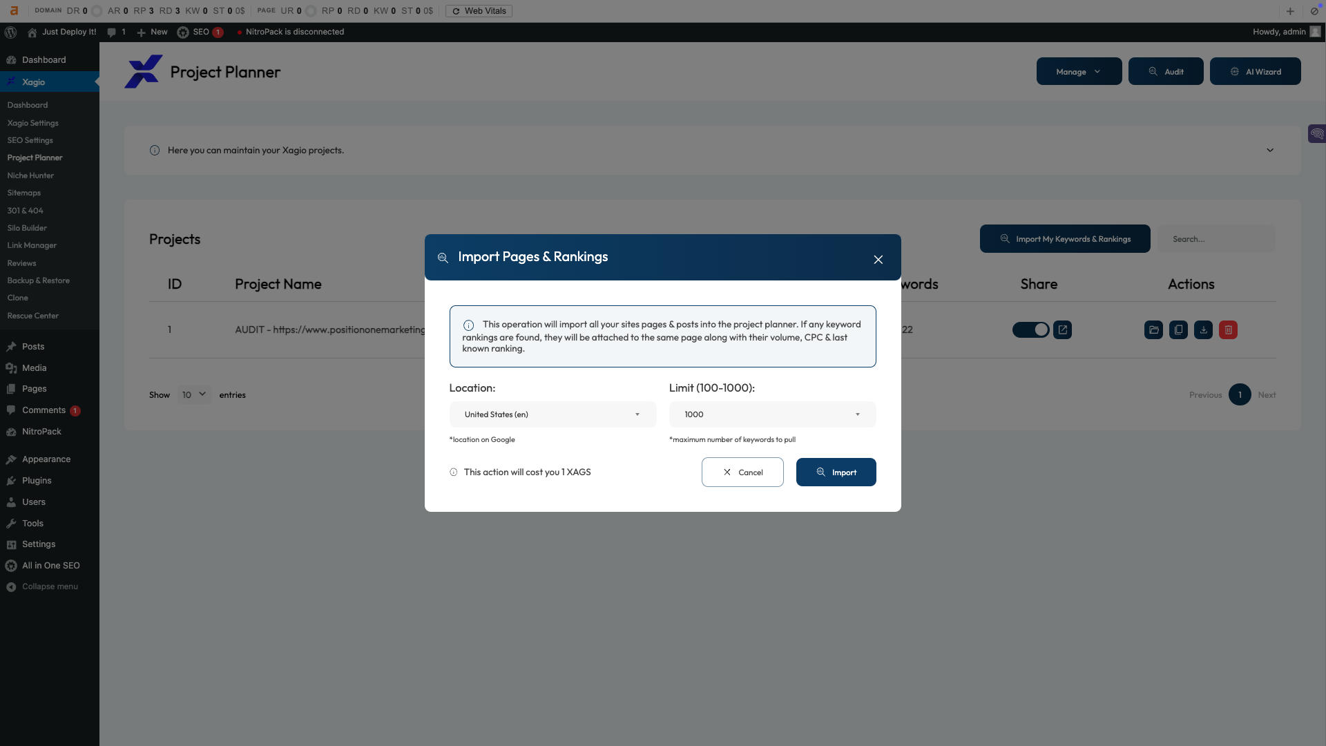This screenshot has height=746, width=1326.
Task: Open Xagio Settings
Action: [x=33, y=123]
